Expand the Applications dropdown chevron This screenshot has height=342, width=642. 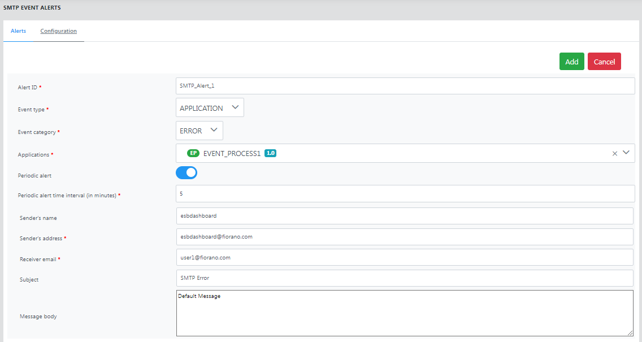626,153
